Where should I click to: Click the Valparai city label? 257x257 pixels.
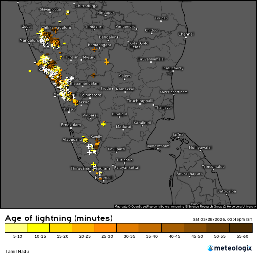click(x=90, y=115)
